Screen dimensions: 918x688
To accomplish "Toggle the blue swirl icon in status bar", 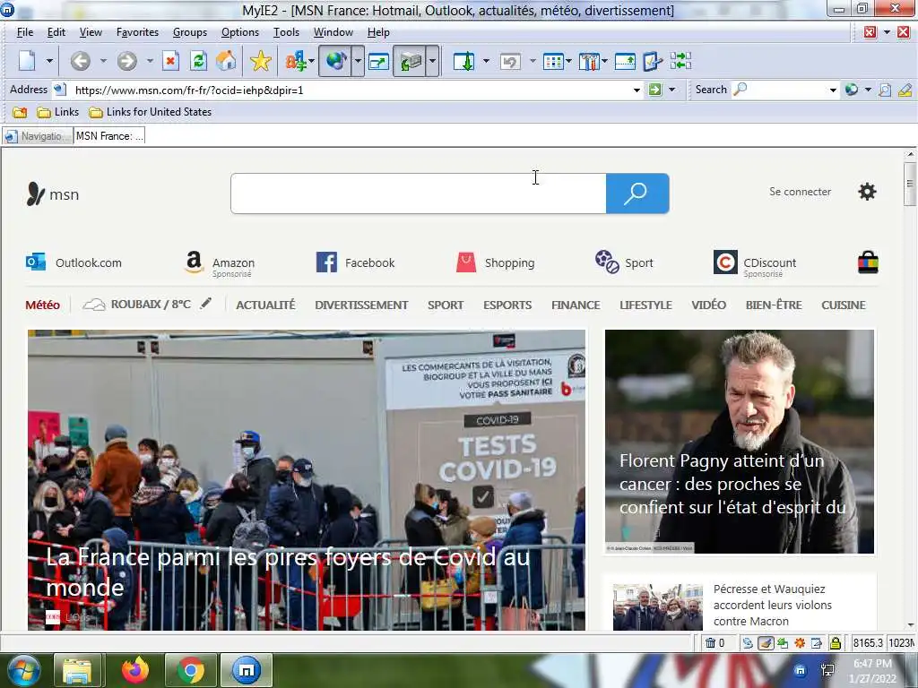I will tap(748, 643).
